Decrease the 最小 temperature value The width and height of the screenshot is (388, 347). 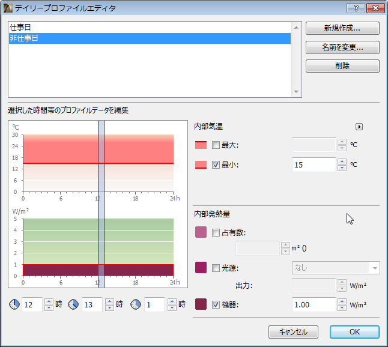(x=342, y=168)
